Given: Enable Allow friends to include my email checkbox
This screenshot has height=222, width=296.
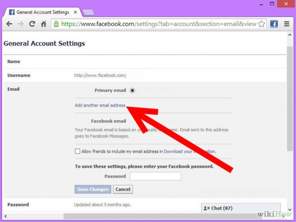Looking at the screenshot, I should 77,151.
